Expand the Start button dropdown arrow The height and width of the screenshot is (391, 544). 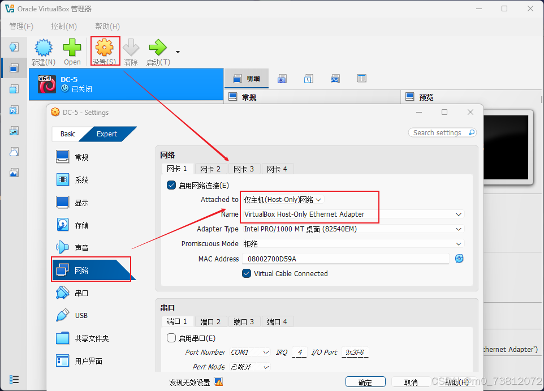(178, 52)
